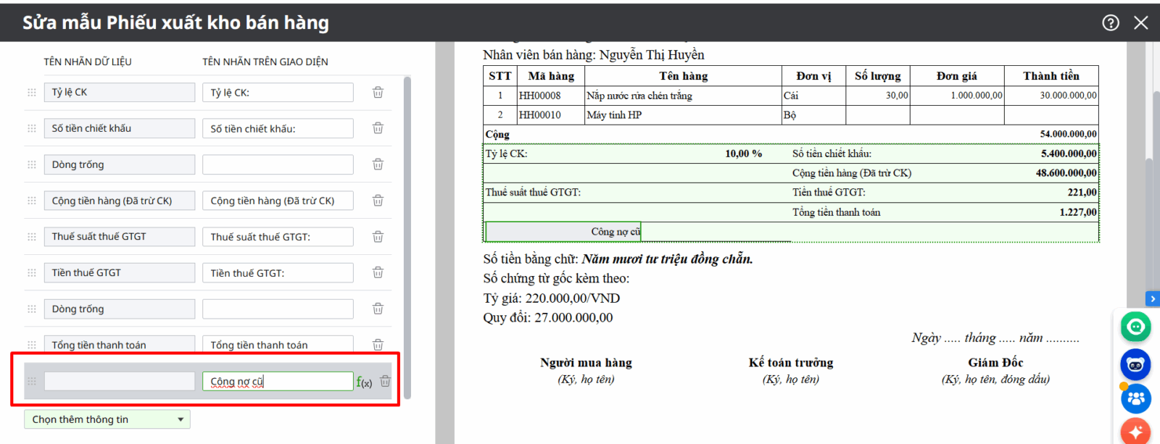Delete the second Dòng trống row
1160x444 pixels.
coord(378,309)
